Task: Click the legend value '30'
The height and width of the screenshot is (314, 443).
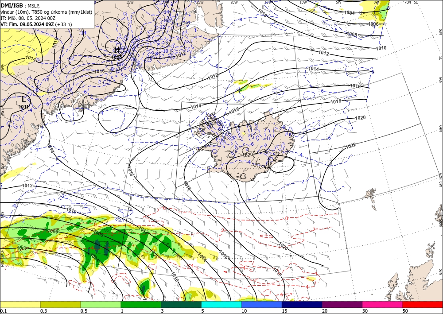Action: point(365,311)
